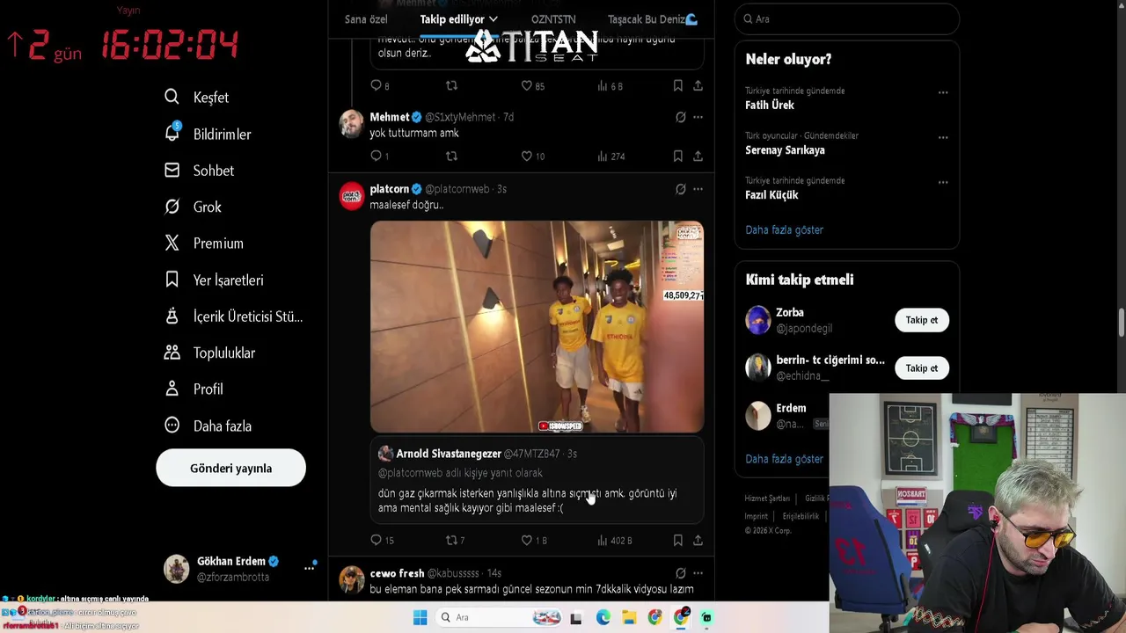The width and height of the screenshot is (1126, 633).
Task: Open the Premium page
Action: tap(204, 244)
